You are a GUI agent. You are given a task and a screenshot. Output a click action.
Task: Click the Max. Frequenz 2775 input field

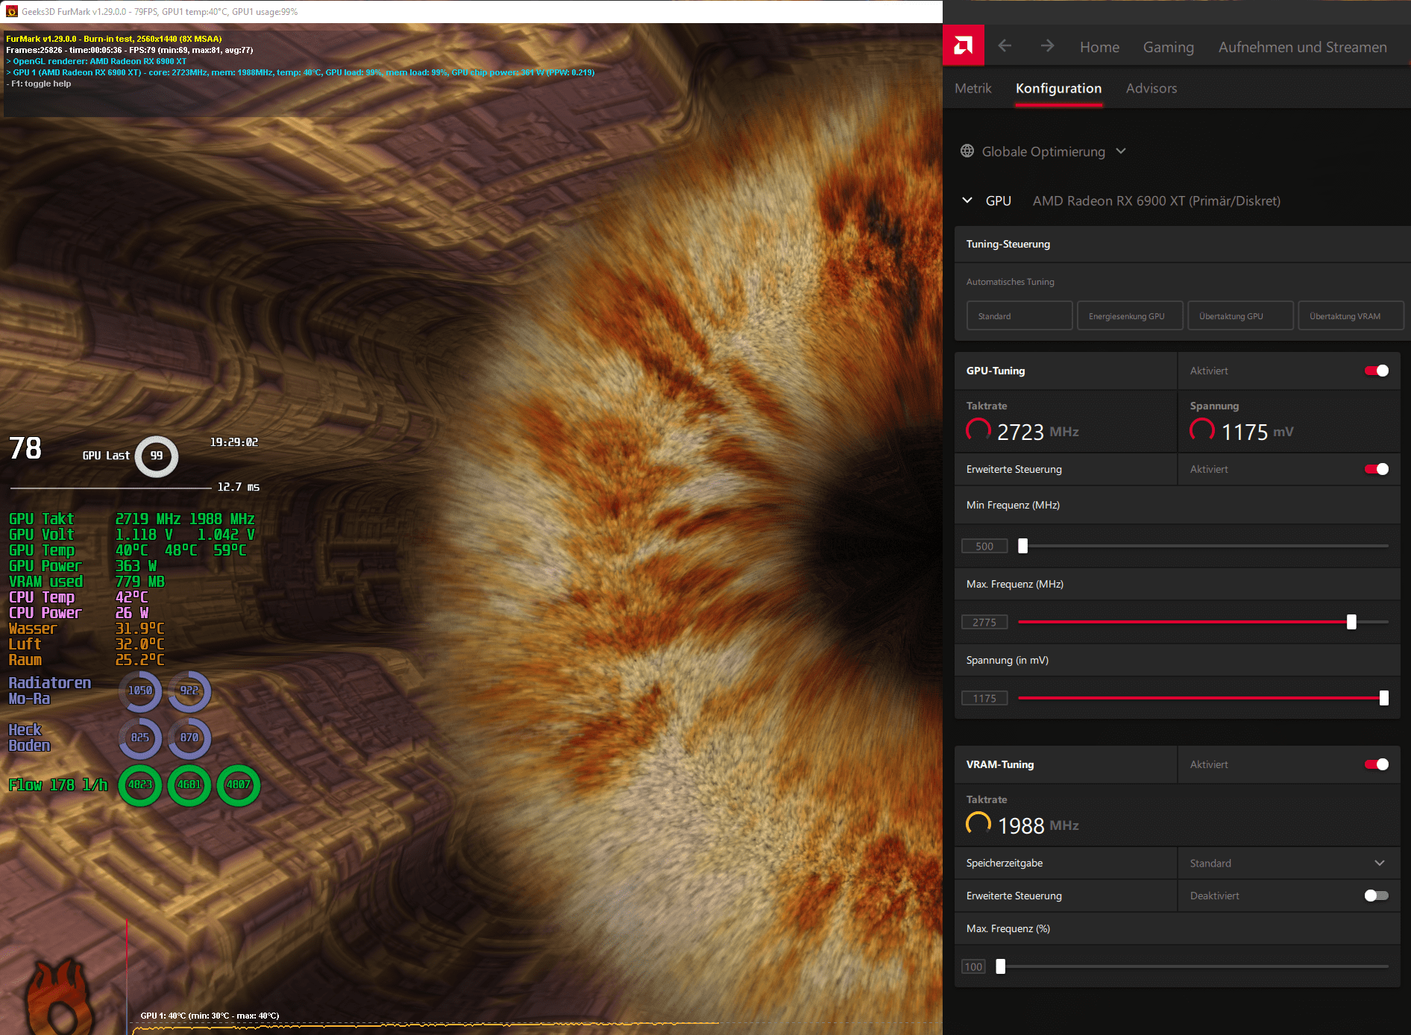pyautogui.click(x=984, y=622)
